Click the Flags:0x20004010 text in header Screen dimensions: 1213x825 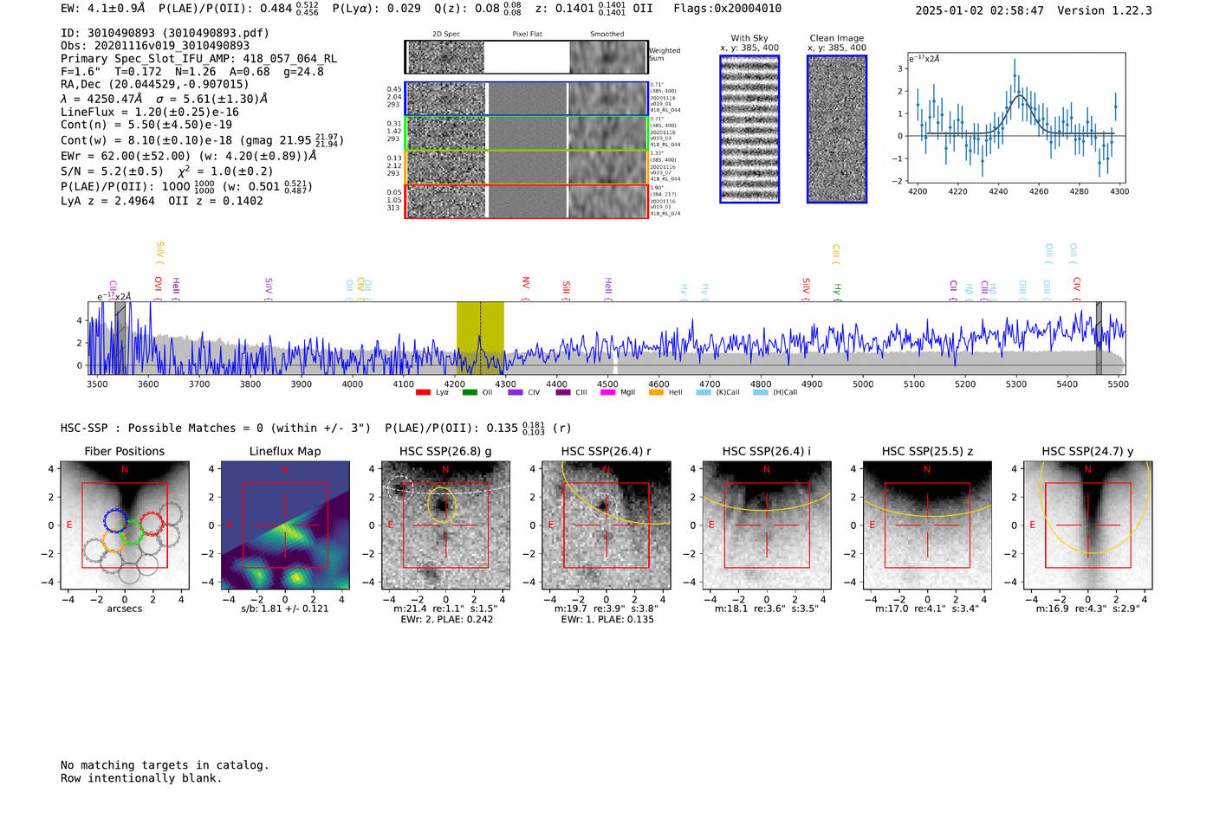pyautogui.click(x=727, y=8)
